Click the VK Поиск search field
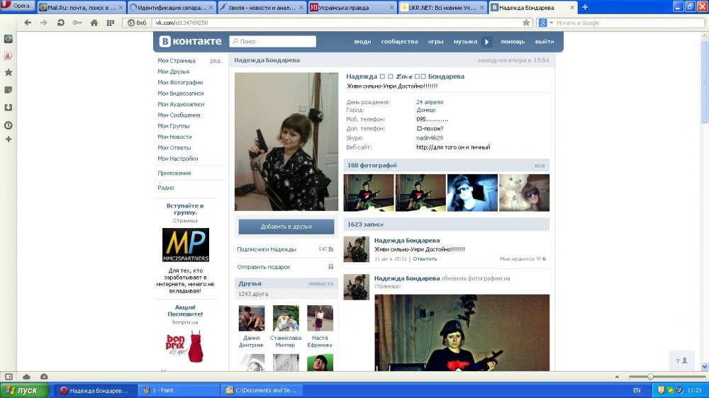 coord(273,41)
